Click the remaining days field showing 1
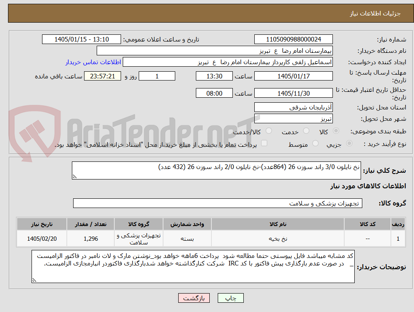414x312 pixels. pos(157,76)
